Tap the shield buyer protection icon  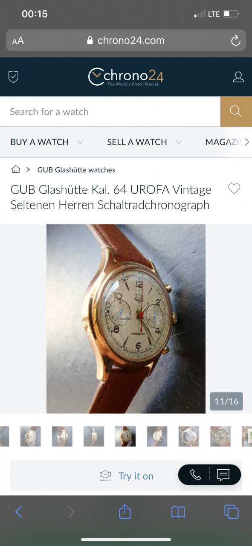[14, 77]
